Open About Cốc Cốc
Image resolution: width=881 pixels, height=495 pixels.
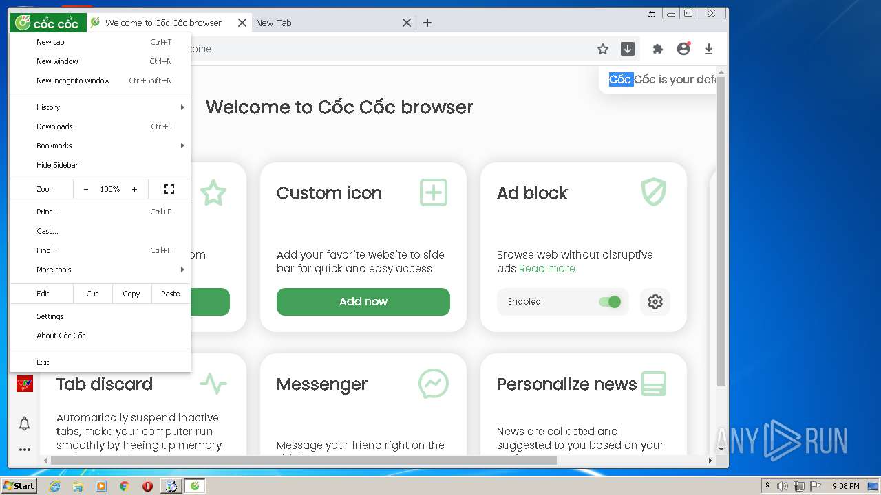pyautogui.click(x=100, y=335)
